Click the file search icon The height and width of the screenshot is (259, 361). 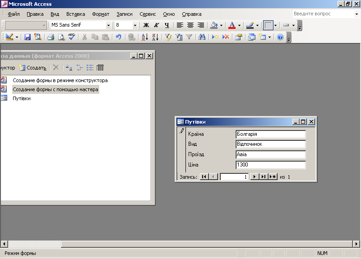pos(38,37)
